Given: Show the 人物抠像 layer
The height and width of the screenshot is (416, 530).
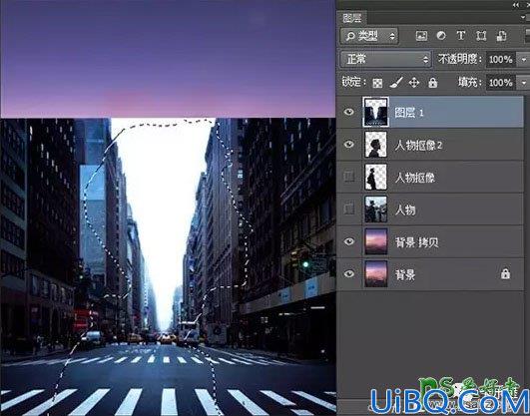Looking at the screenshot, I should click(x=348, y=177).
